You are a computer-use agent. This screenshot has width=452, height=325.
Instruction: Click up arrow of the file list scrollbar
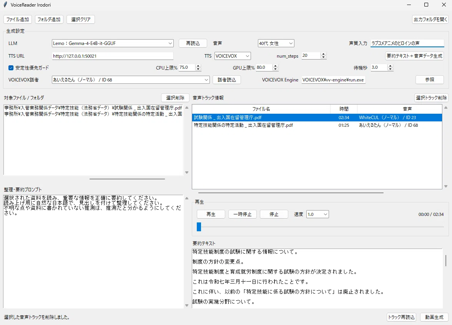[x=187, y=108]
